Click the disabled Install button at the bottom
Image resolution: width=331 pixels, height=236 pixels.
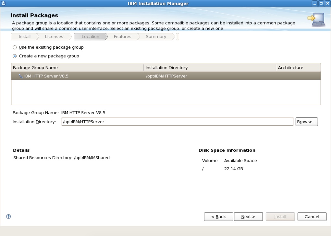pos(280,217)
